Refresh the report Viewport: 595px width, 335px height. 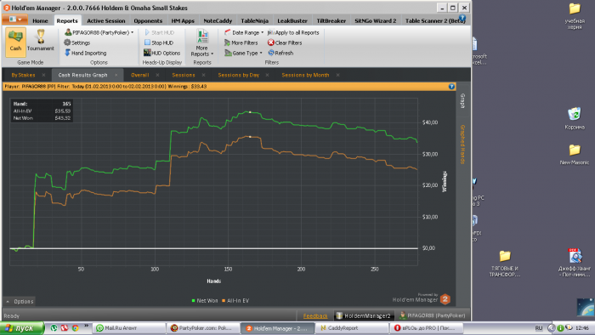pos(280,53)
